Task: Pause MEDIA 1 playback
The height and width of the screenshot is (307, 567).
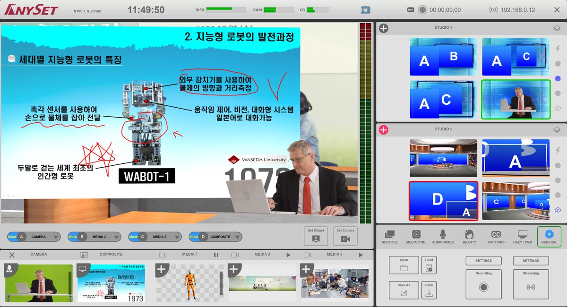Action: click(x=216, y=255)
